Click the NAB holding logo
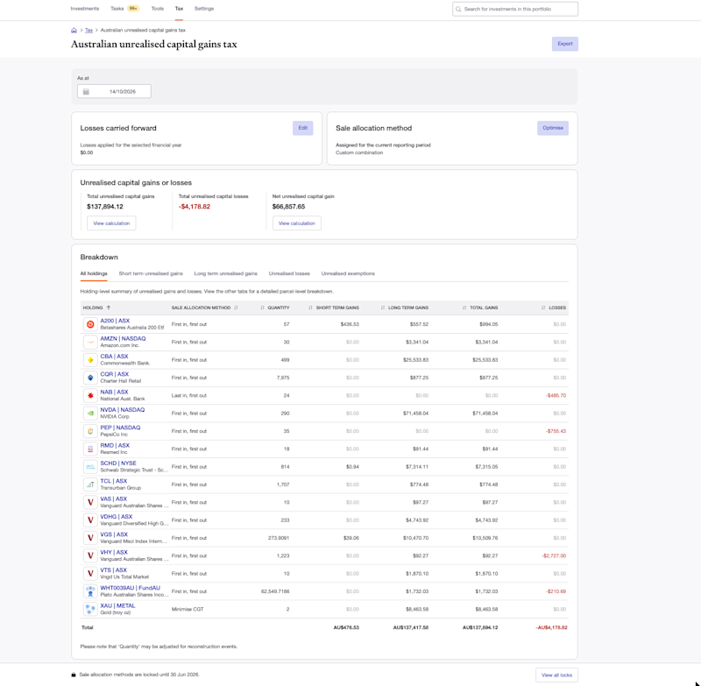 coord(90,395)
